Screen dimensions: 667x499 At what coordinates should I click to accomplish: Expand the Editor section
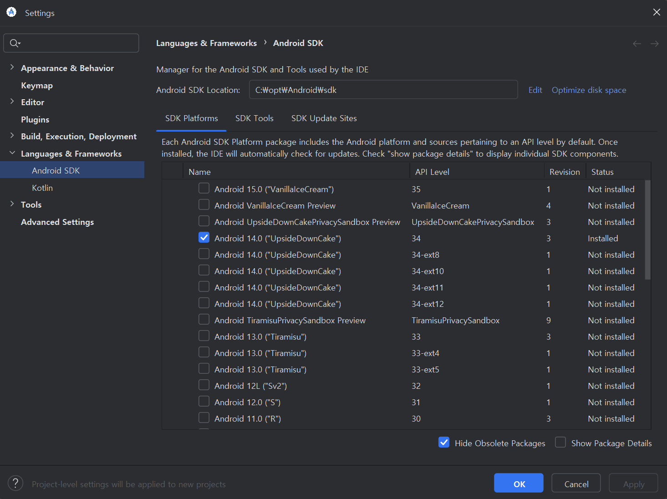[x=12, y=102]
